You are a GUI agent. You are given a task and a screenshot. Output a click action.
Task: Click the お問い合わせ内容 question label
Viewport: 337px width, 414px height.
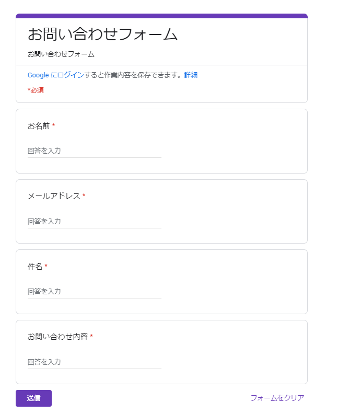(57, 337)
